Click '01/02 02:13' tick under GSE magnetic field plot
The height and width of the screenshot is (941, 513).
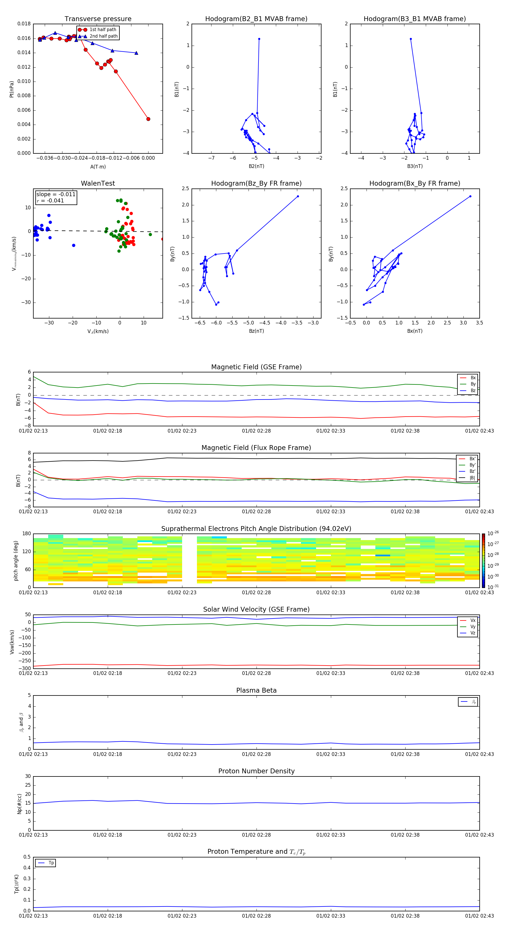[x=33, y=431]
